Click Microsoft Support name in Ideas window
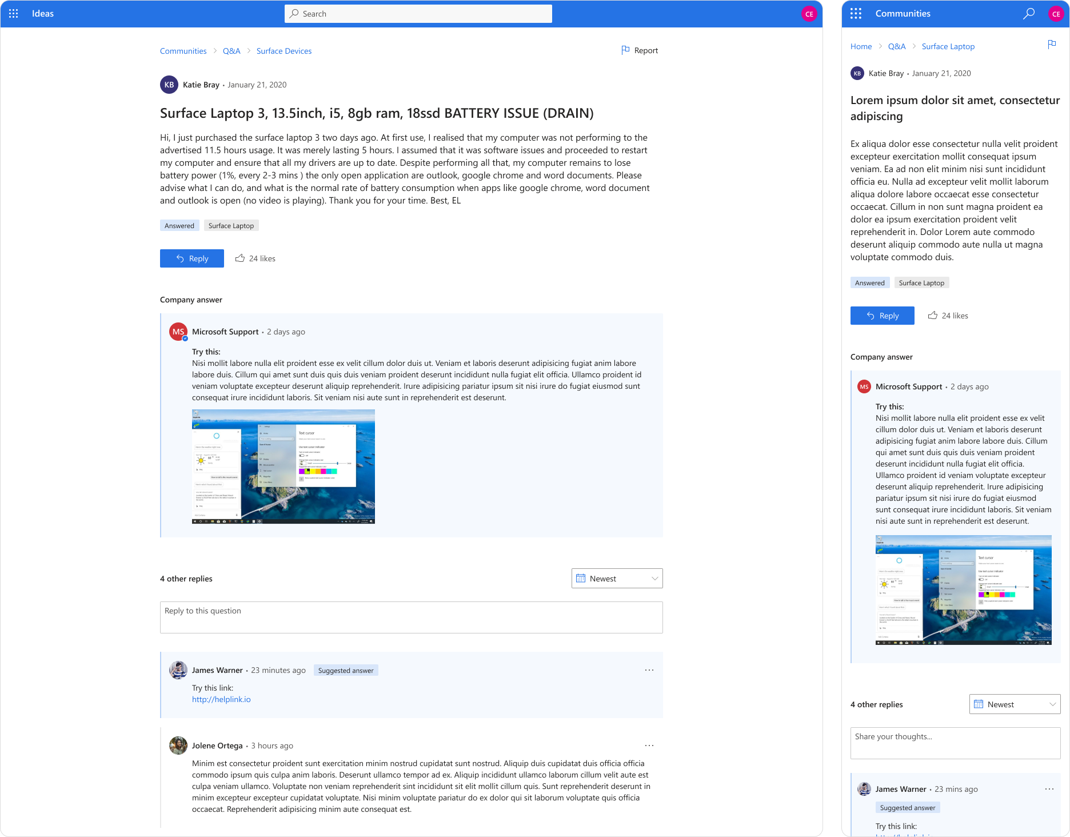 point(225,332)
